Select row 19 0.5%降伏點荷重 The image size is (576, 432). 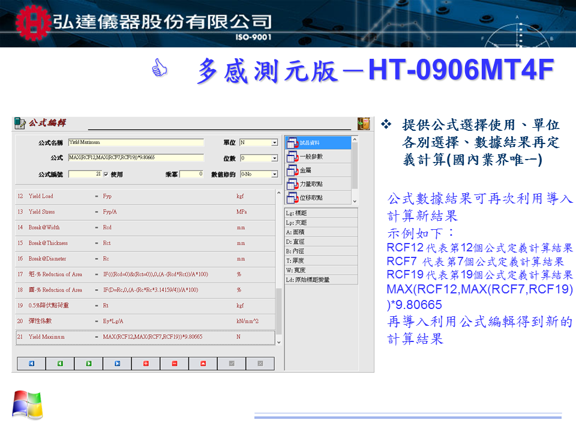click(145, 305)
